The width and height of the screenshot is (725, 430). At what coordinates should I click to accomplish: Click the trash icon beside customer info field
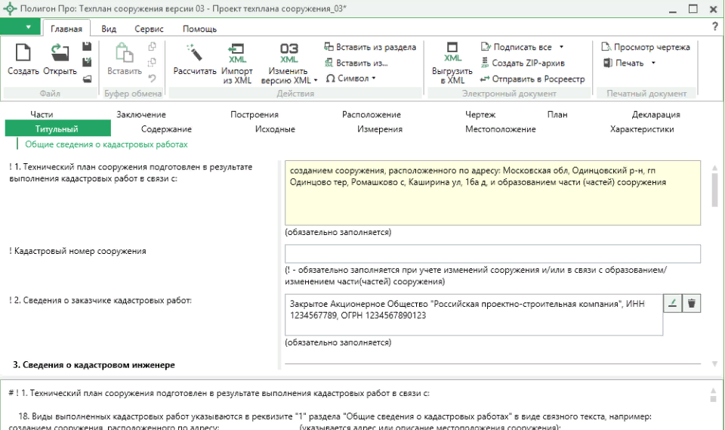(x=691, y=304)
